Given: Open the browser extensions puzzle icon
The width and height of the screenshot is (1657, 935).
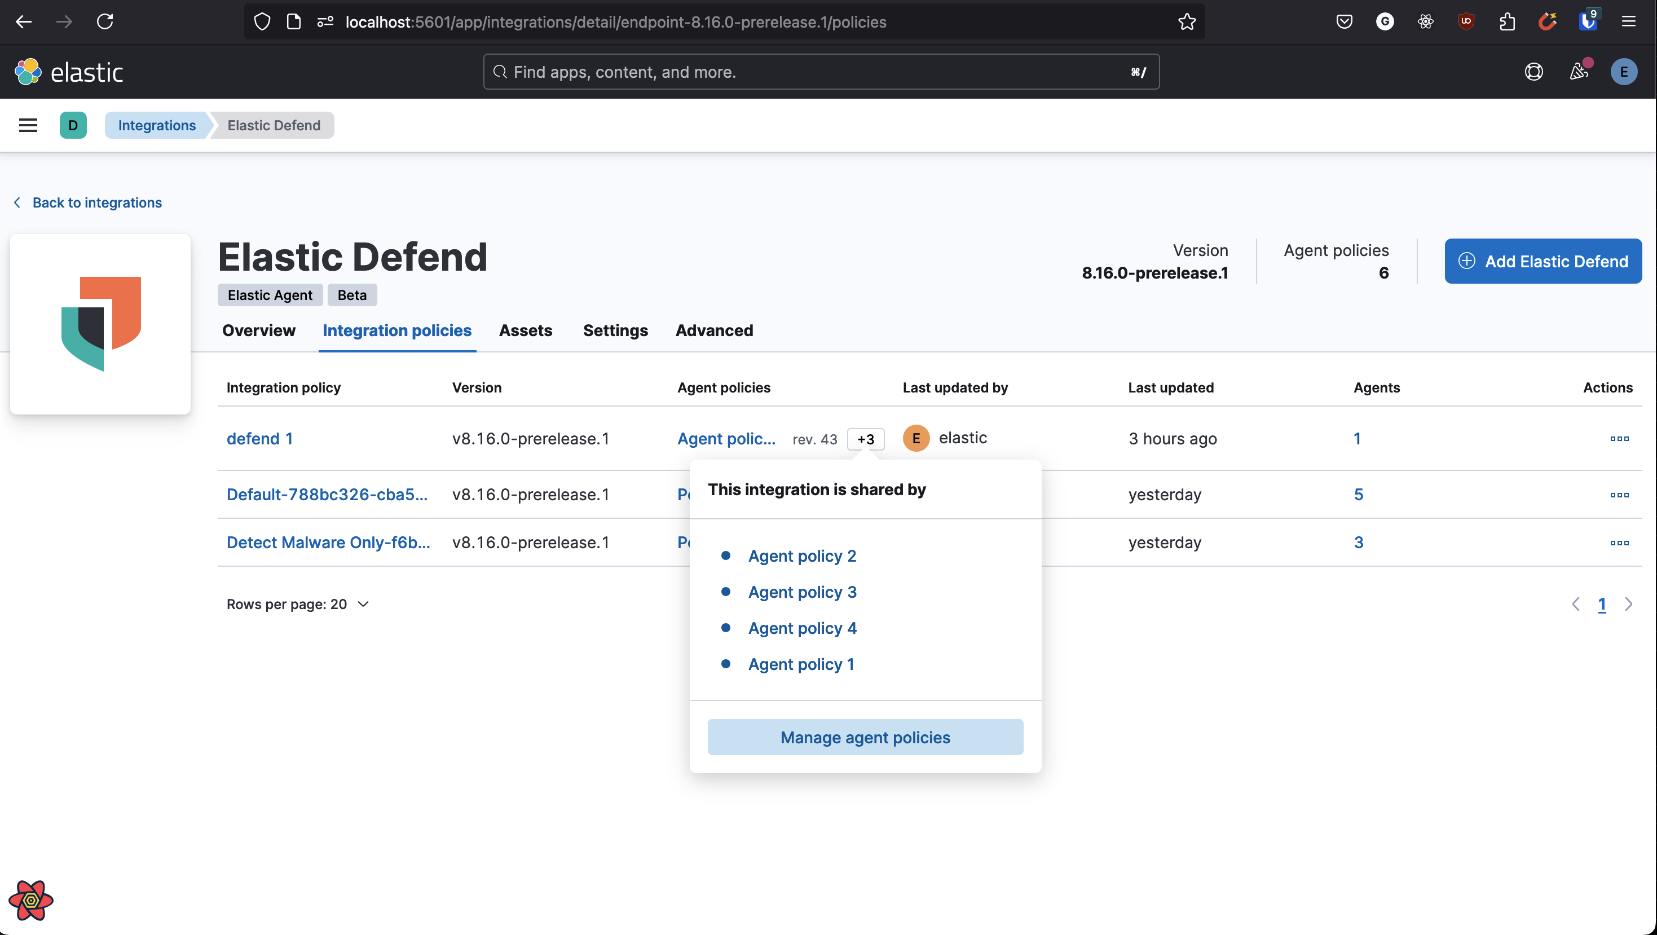Looking at the screenshot, I should (1507, 22).
